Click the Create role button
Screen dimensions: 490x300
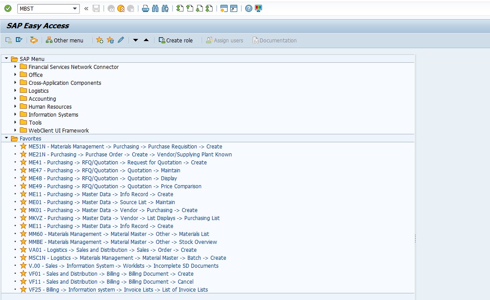point(176,40)
